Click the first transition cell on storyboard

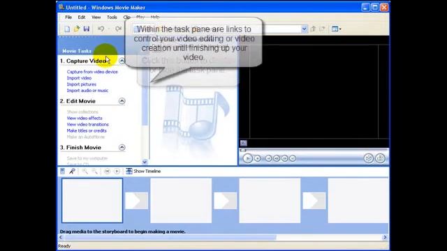click(137, 201)
